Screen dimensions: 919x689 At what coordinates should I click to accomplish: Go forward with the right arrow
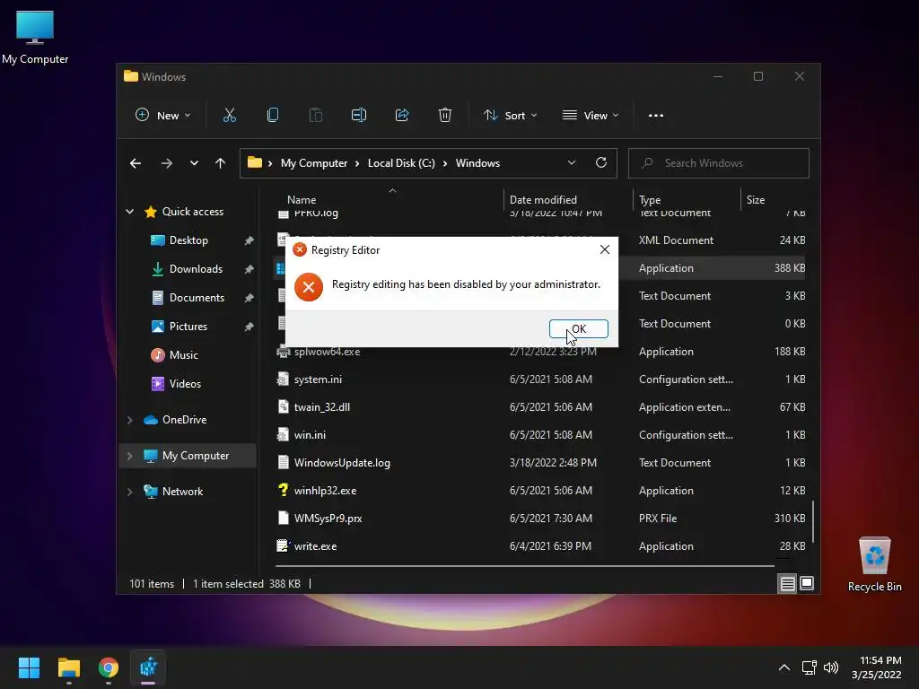click(167, 163)
